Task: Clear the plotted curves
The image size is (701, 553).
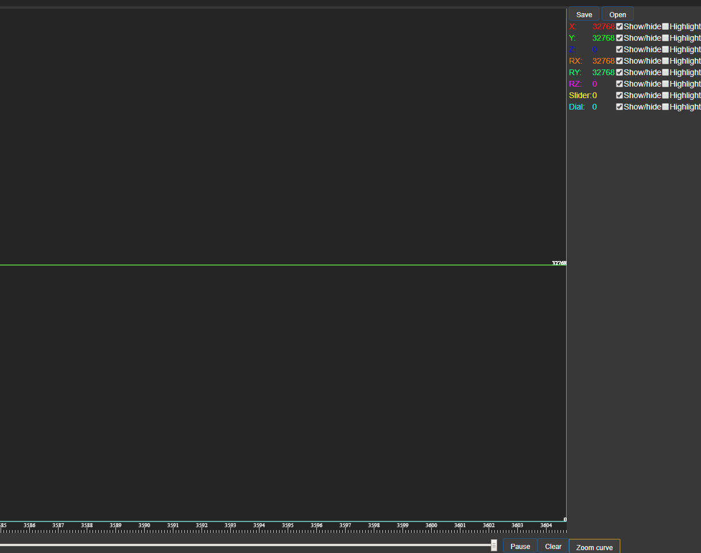Action: click(553, 546)
